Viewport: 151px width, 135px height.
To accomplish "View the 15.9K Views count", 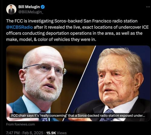I will point(56,133).
